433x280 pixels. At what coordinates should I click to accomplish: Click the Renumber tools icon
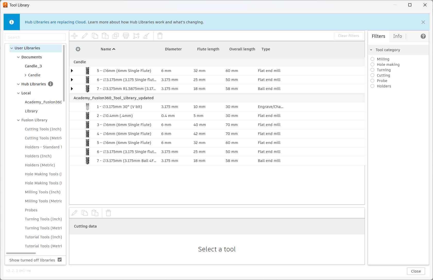(136, 36)
